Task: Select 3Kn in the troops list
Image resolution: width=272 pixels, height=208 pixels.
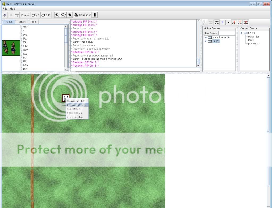Action: click(x=43, y=58)
